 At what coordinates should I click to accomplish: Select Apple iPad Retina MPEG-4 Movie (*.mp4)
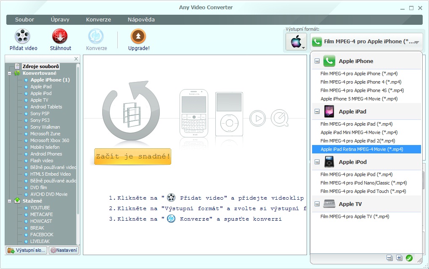click(366, 149)
